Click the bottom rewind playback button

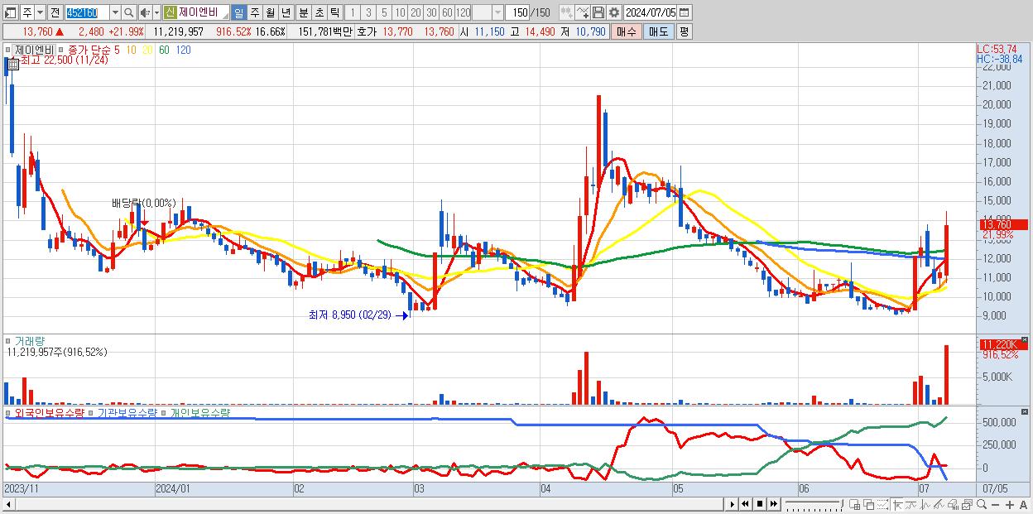point(745,504)
